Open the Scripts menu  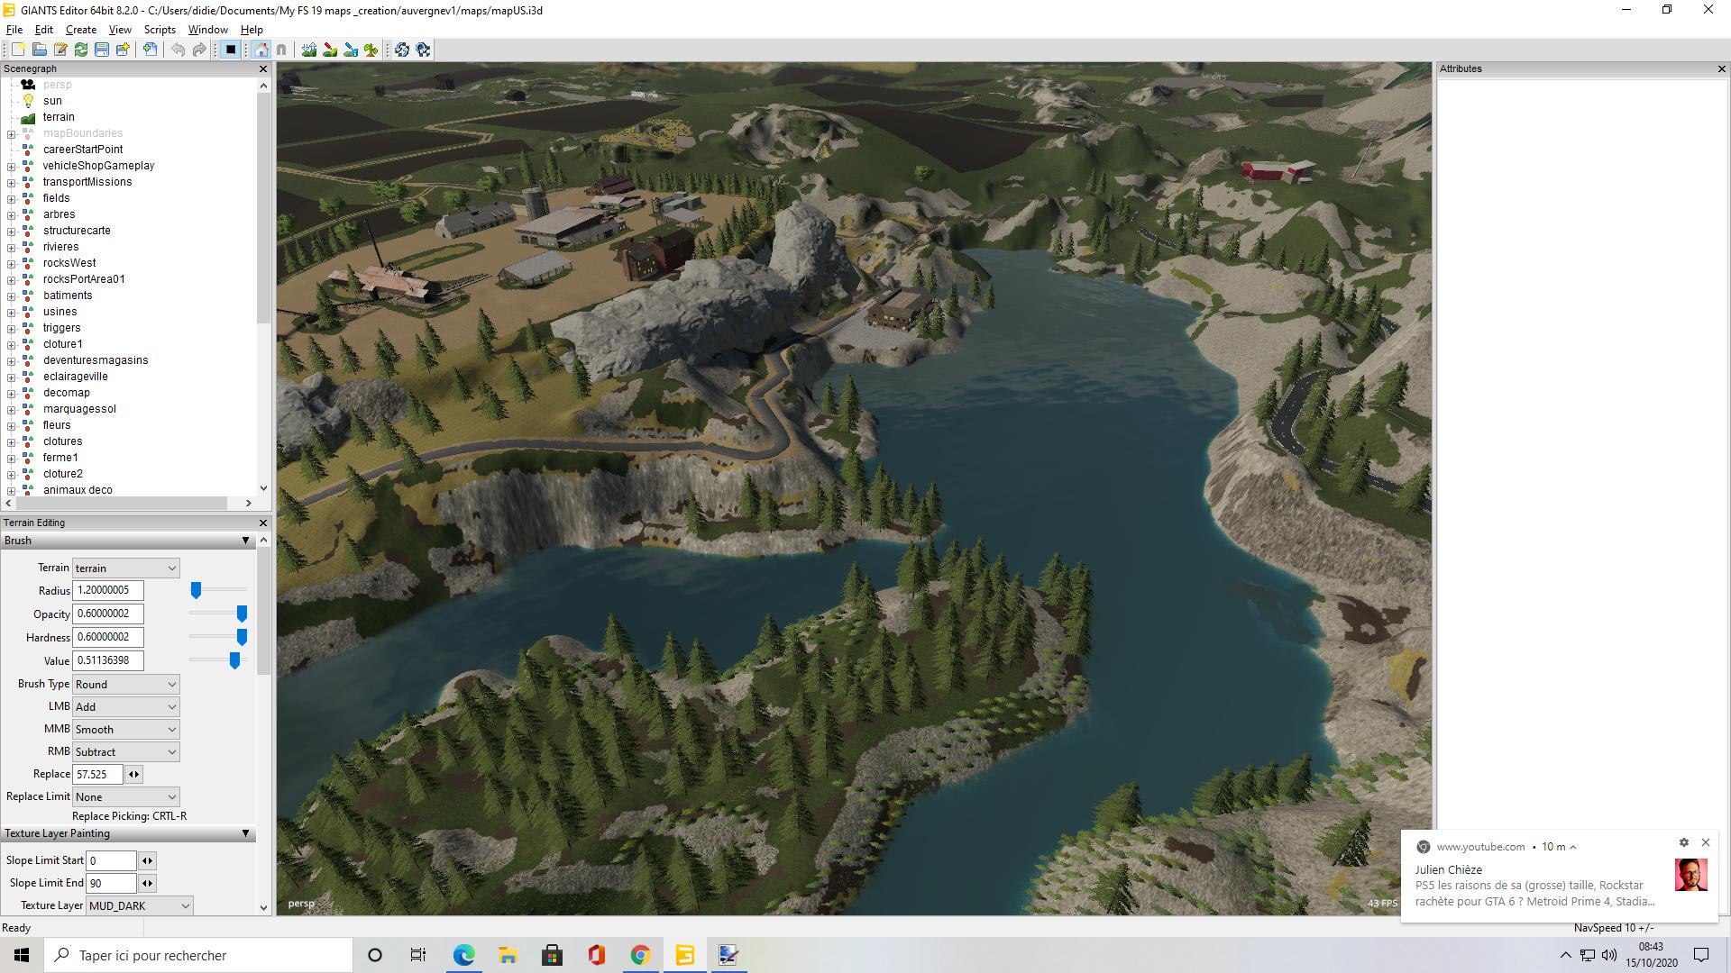160,30
